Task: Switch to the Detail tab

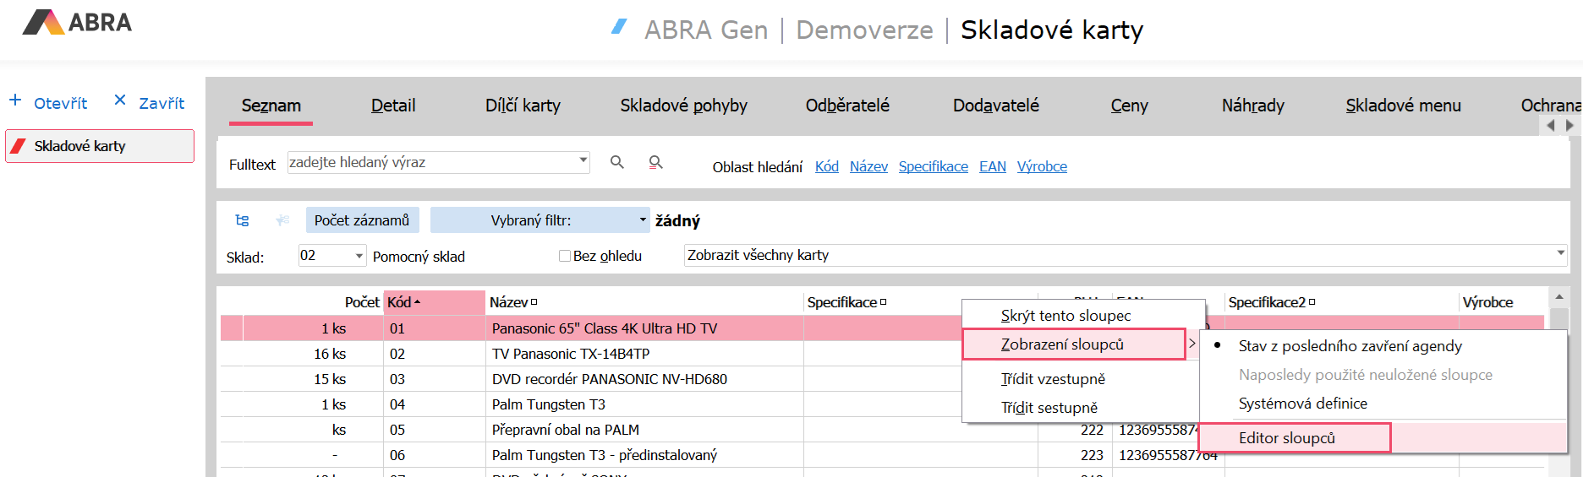Action: [x=393, y=106]
